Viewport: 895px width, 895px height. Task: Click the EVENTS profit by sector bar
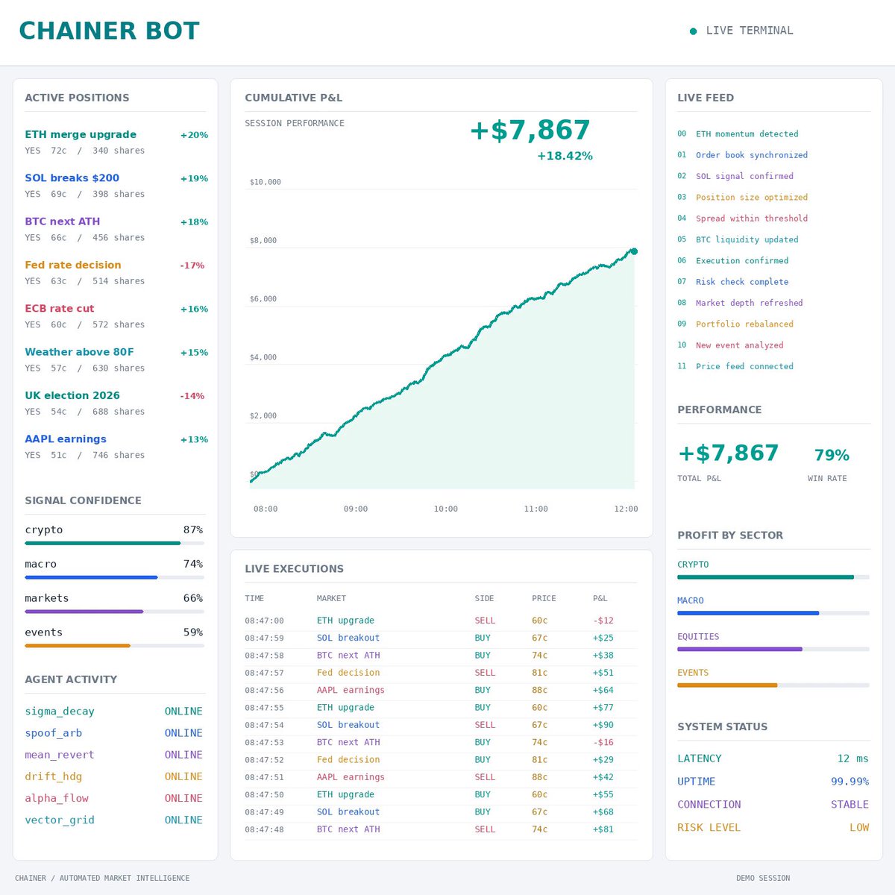tap(773, 685)
